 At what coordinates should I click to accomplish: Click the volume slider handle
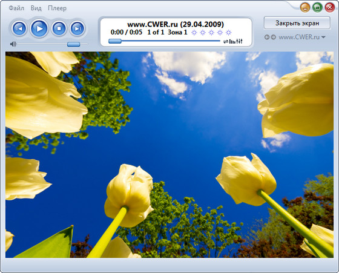(73, 44)
